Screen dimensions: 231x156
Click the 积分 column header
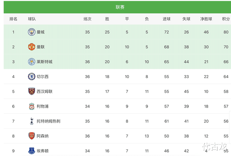click(226, 19)
